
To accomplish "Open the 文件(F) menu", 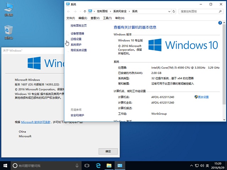I will tap(71, 18).
